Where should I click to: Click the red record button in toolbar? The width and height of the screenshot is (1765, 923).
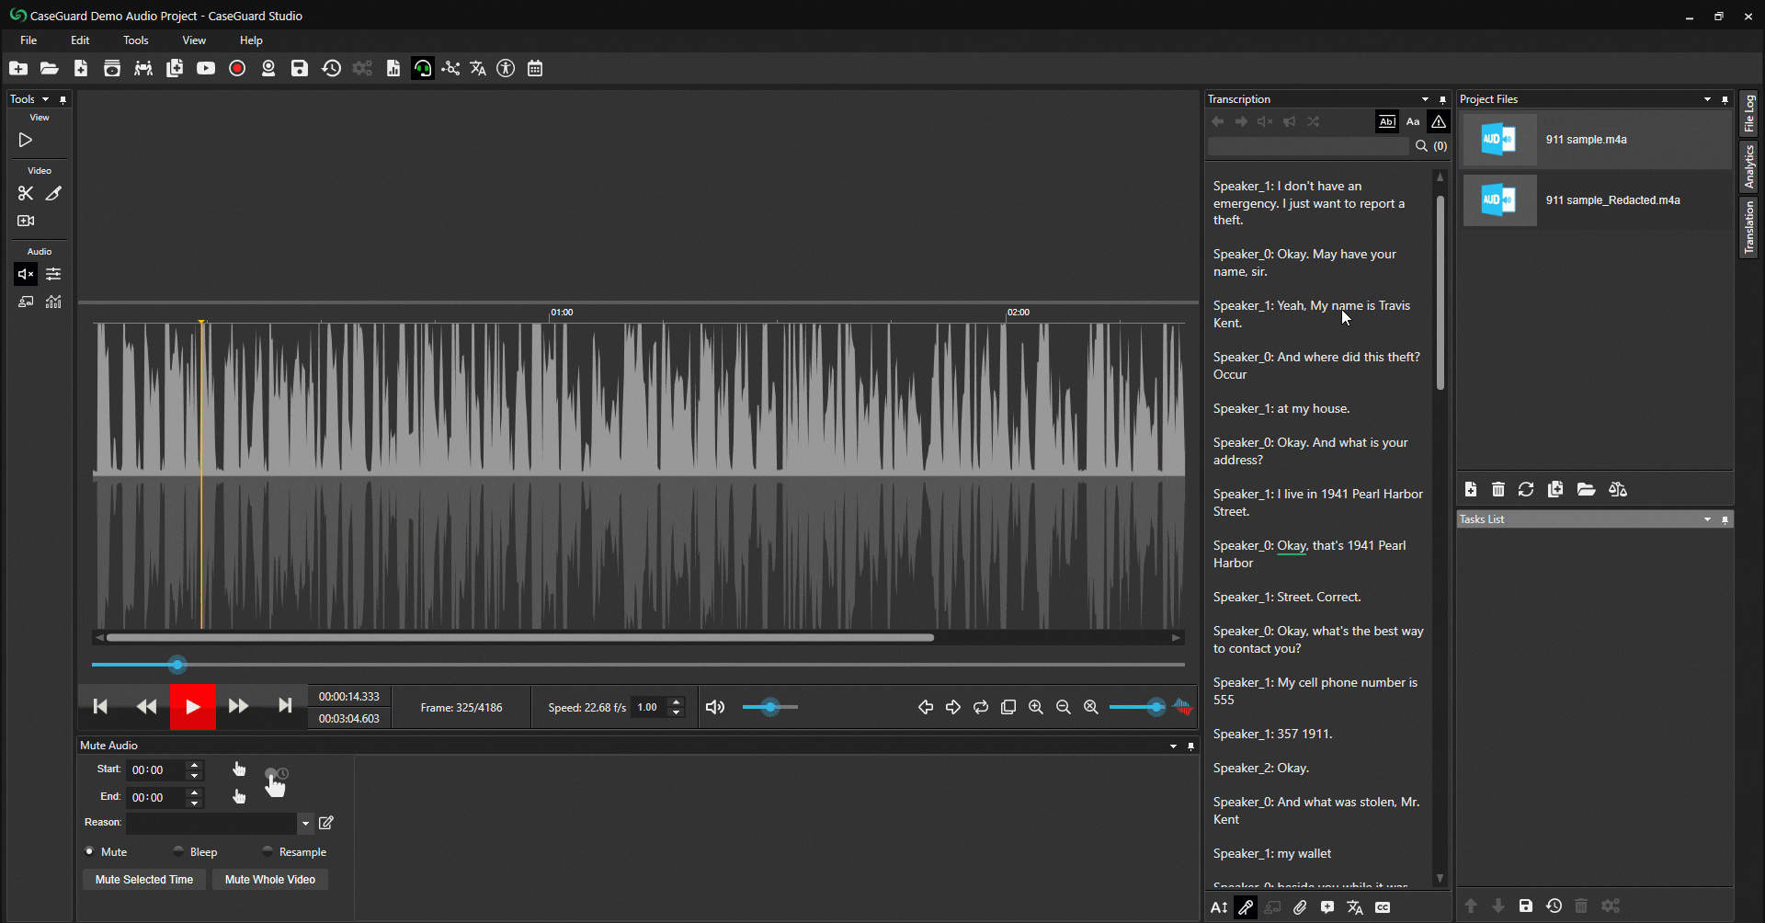(x=237, y=68)
